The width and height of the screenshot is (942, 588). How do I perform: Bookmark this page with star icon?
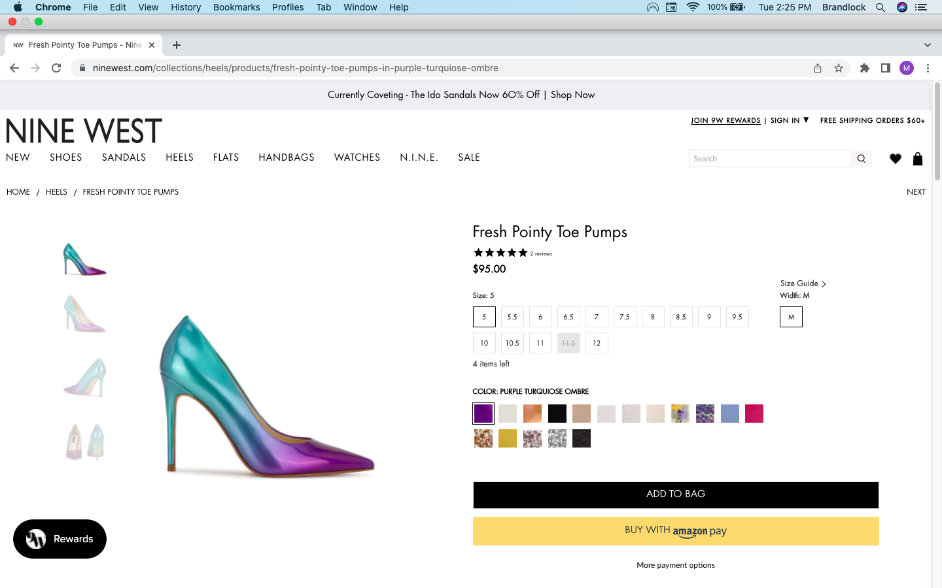pos(839,68)
